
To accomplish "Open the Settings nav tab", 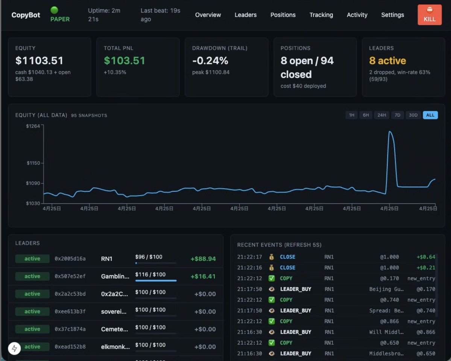I will tap(392, 15).
